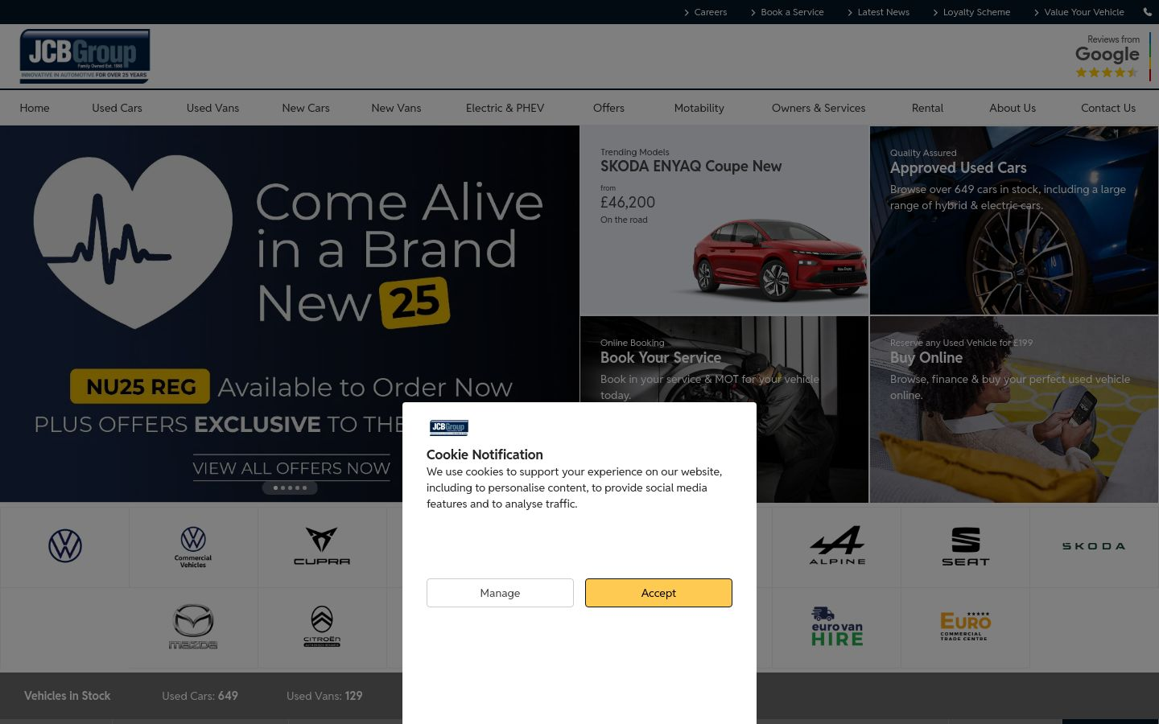Open the New Vans menu
Image resolution: width=1159 pixels, height=724 pixels.
[x=396, y=108]
